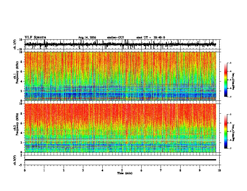Click the time axis tick label "2"
Viewport: 247px width, 191px height.
click(64, 170)
